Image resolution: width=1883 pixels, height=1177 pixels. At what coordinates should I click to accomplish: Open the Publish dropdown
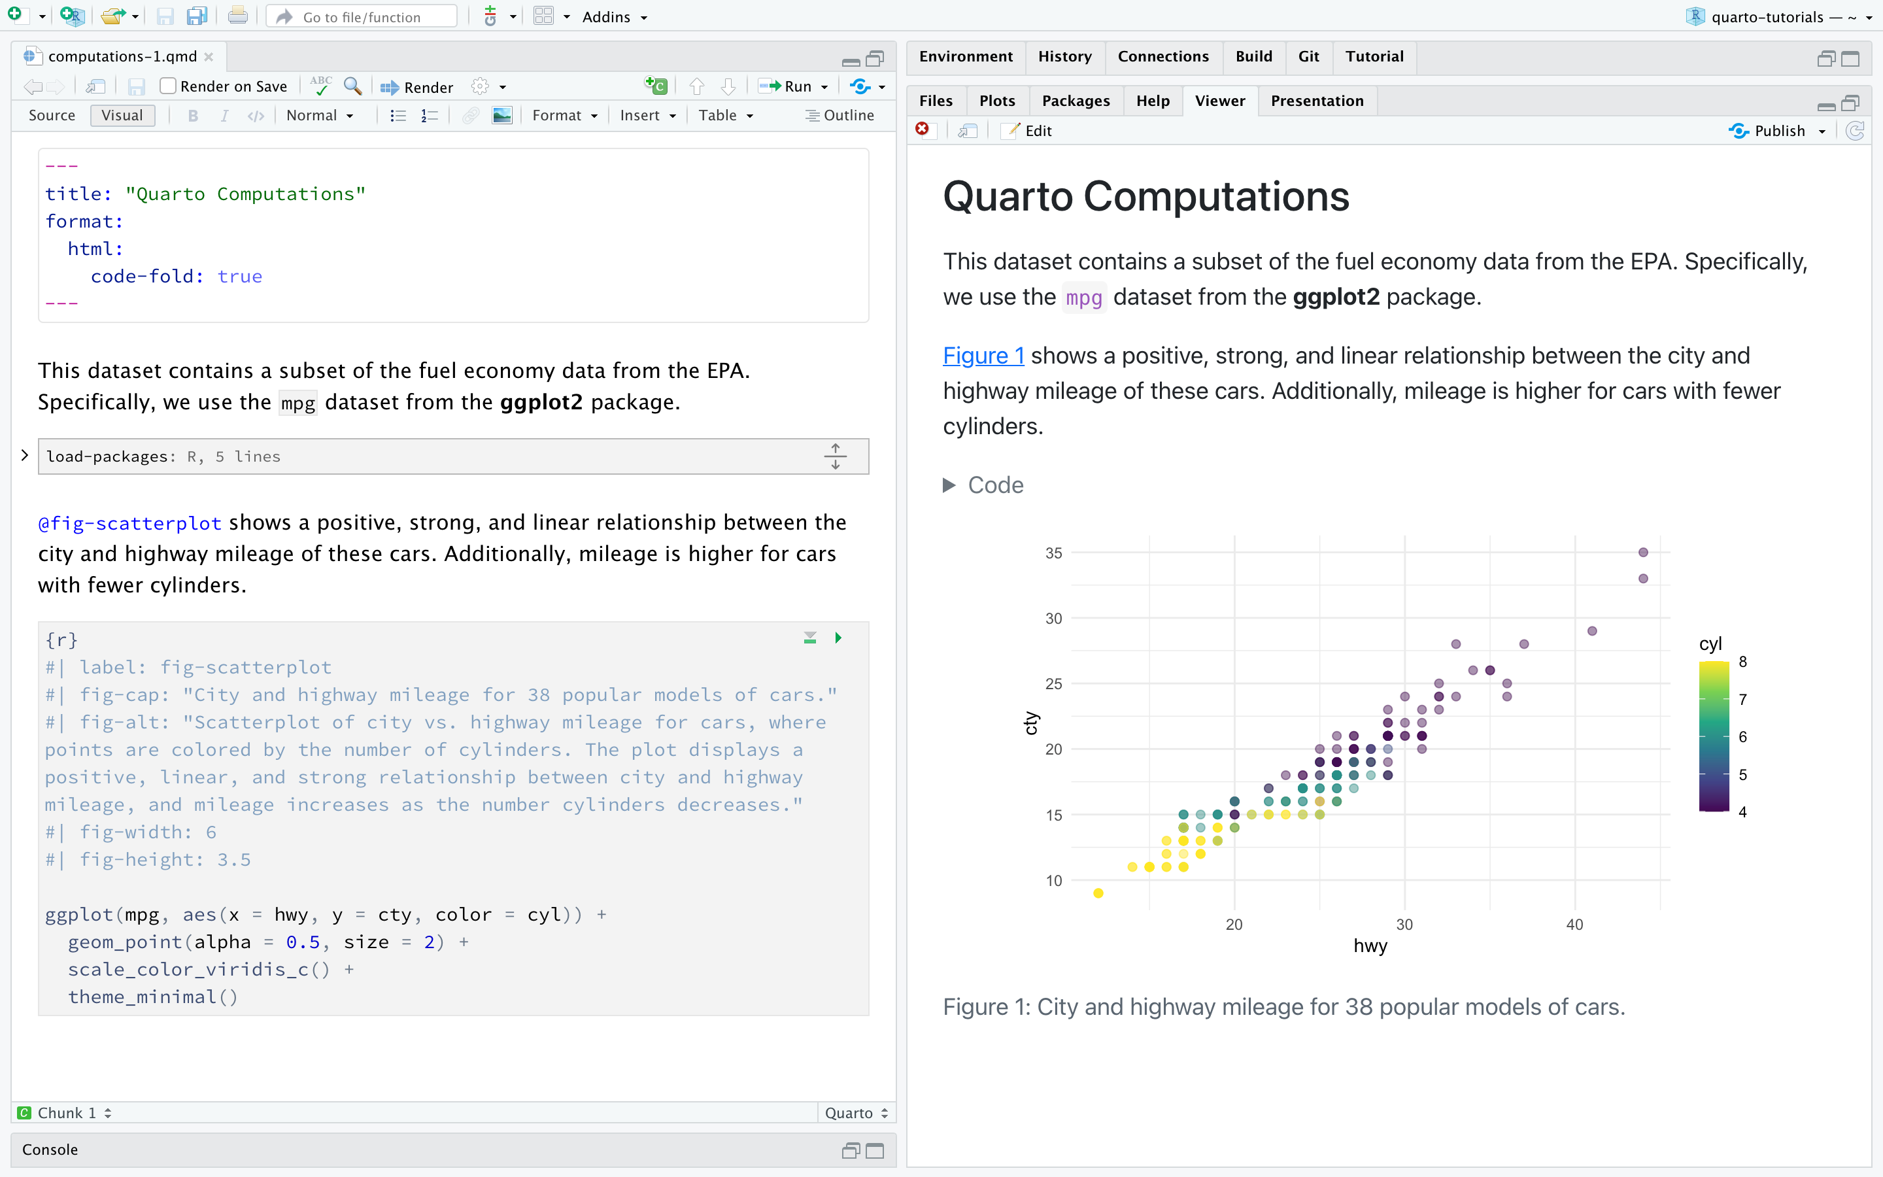[x=1822, y=131]
